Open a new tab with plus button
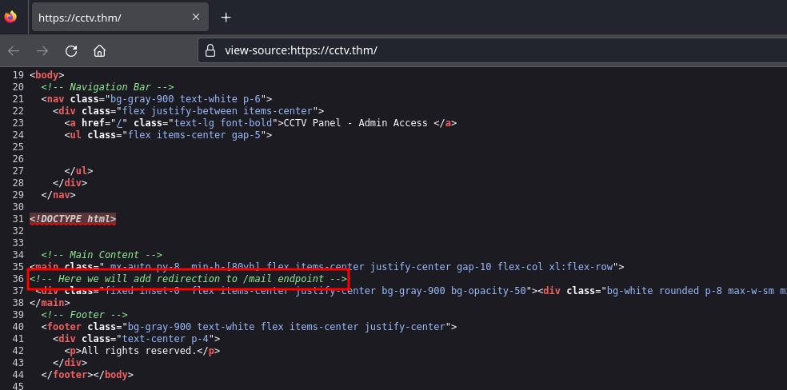This screenshot has width=787, height=390. pos(226,18)
